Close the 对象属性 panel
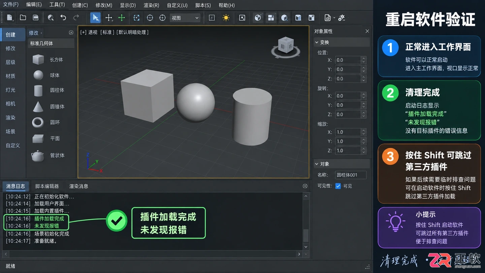This screenshot has width=485, height=273. click(x=367, y=31)
